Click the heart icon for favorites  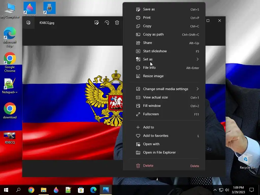(x=138, y=136)
